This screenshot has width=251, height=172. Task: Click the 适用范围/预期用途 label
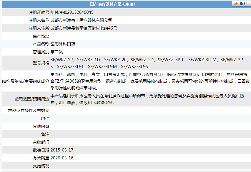32,99
